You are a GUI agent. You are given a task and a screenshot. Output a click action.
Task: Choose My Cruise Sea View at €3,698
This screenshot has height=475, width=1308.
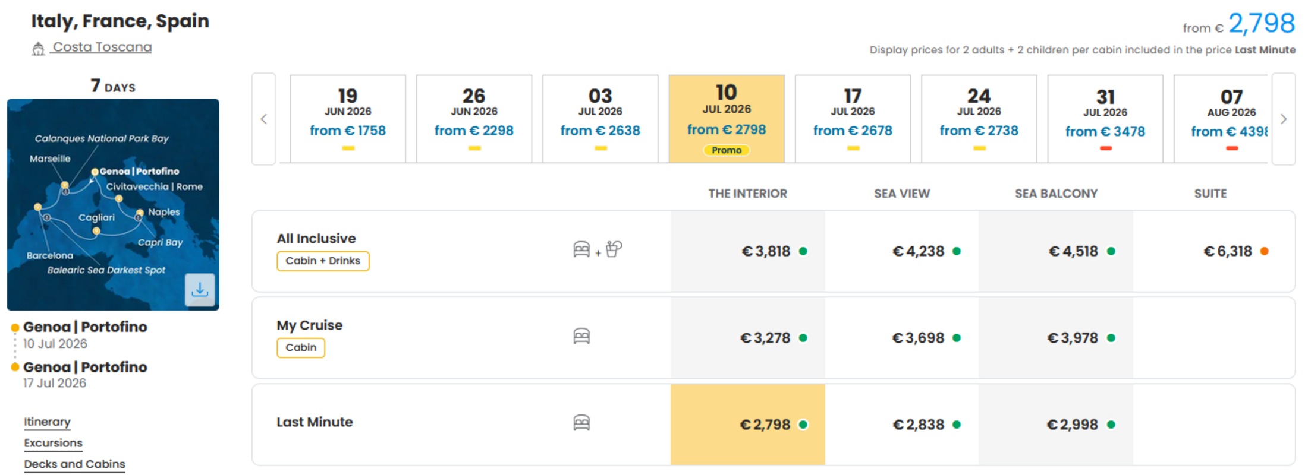902,338
